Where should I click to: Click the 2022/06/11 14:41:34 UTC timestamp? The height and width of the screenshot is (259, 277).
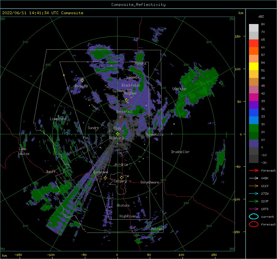[28, 13]
